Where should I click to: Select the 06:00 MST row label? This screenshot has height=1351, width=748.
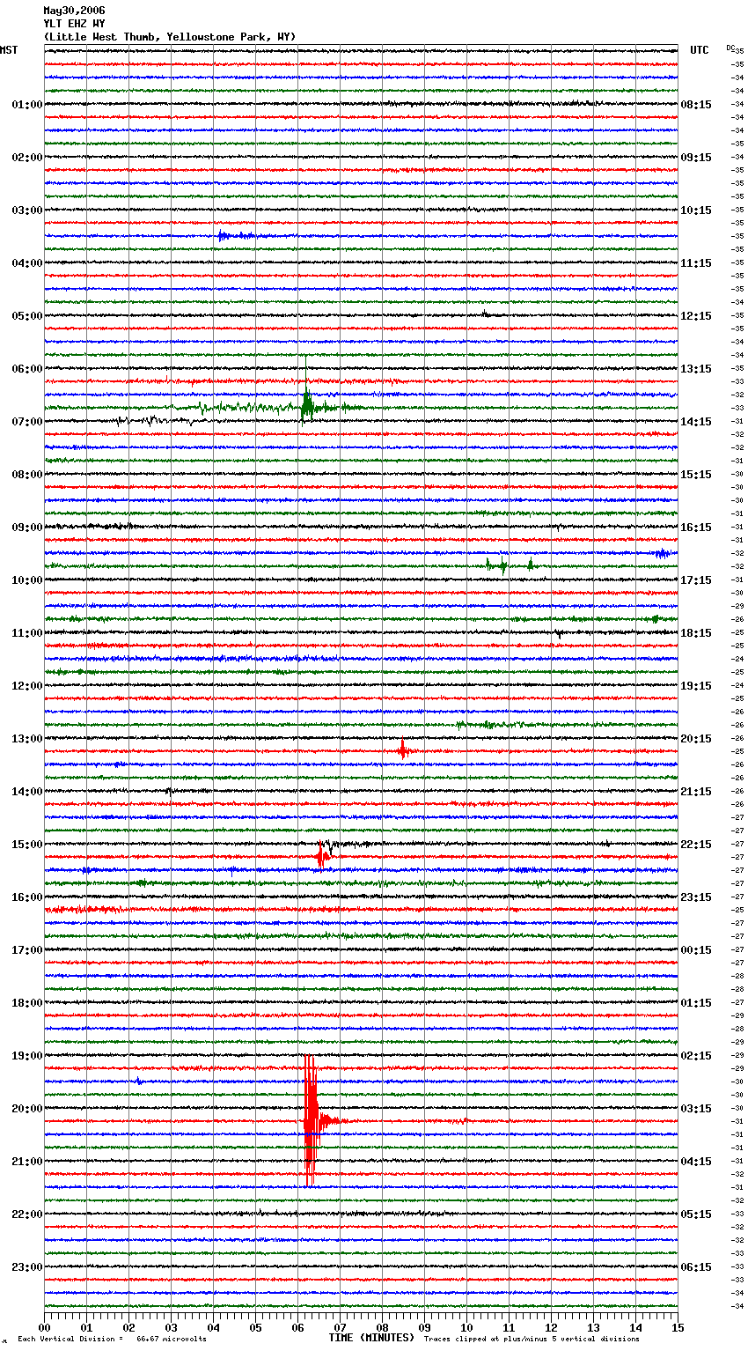(x=26, y=369)
